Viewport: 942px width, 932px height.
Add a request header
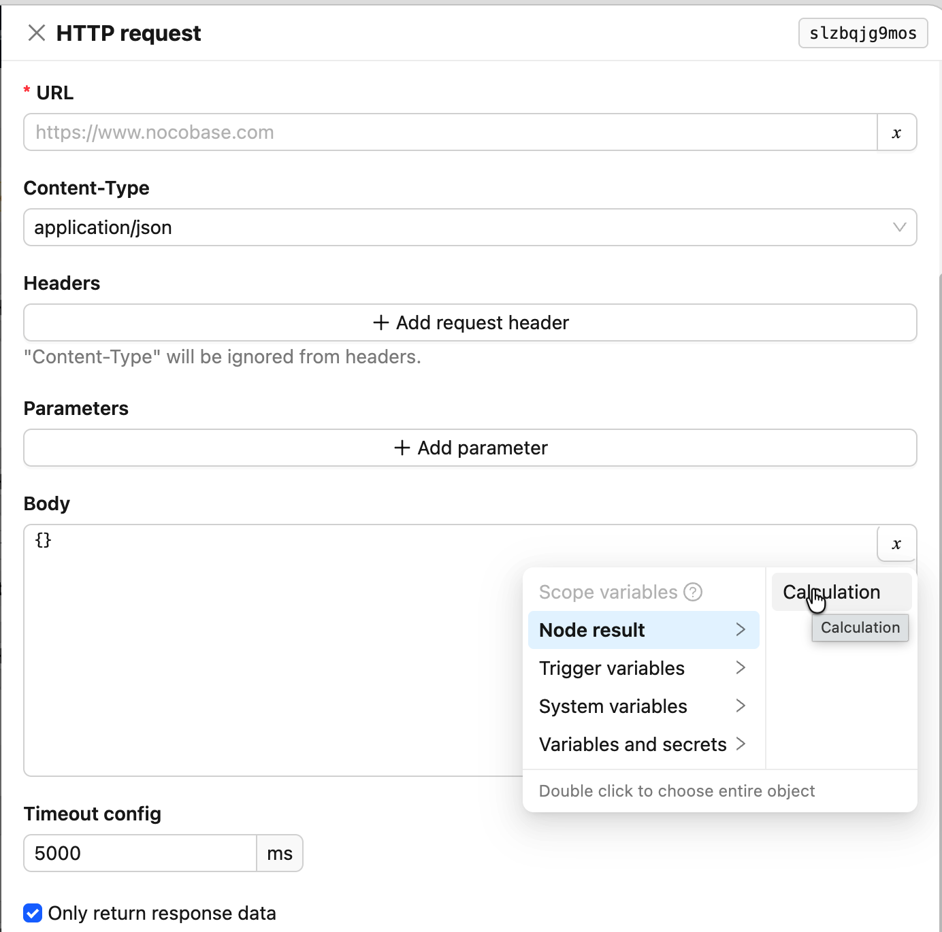click(x=470, y=322)
